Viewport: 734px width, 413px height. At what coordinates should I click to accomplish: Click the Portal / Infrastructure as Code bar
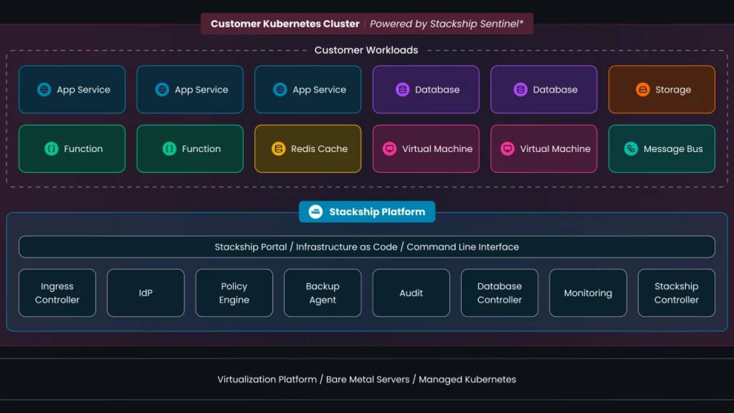click(x=367, y=247)
